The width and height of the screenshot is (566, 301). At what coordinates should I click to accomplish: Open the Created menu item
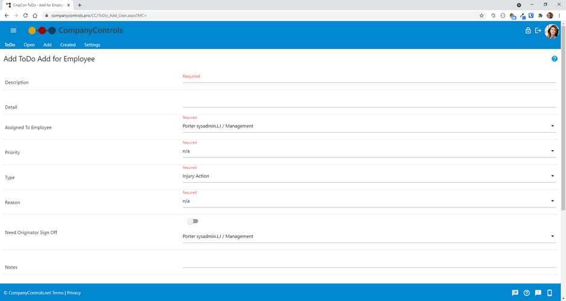tap(68, 45)
